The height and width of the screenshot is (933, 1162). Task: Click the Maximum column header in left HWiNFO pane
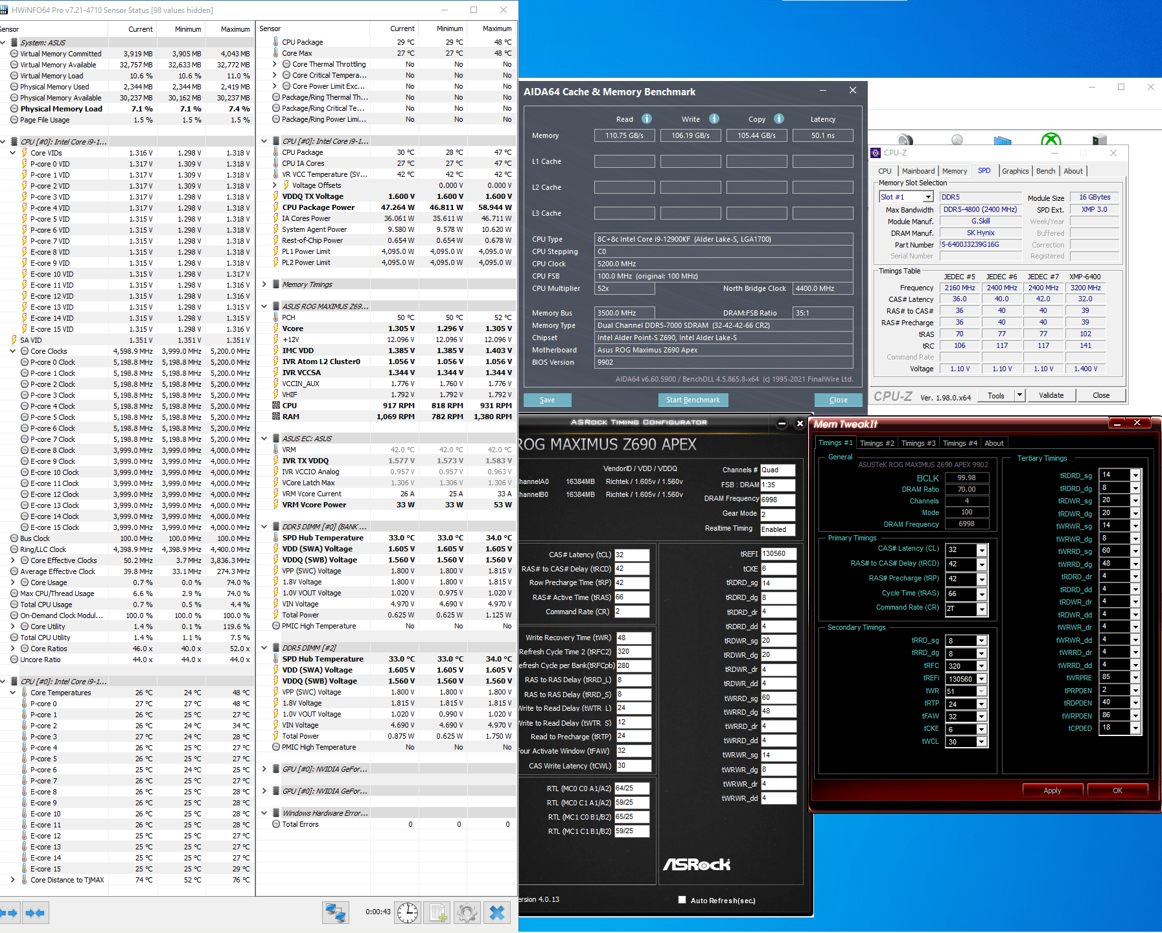[x=235, y=29]
